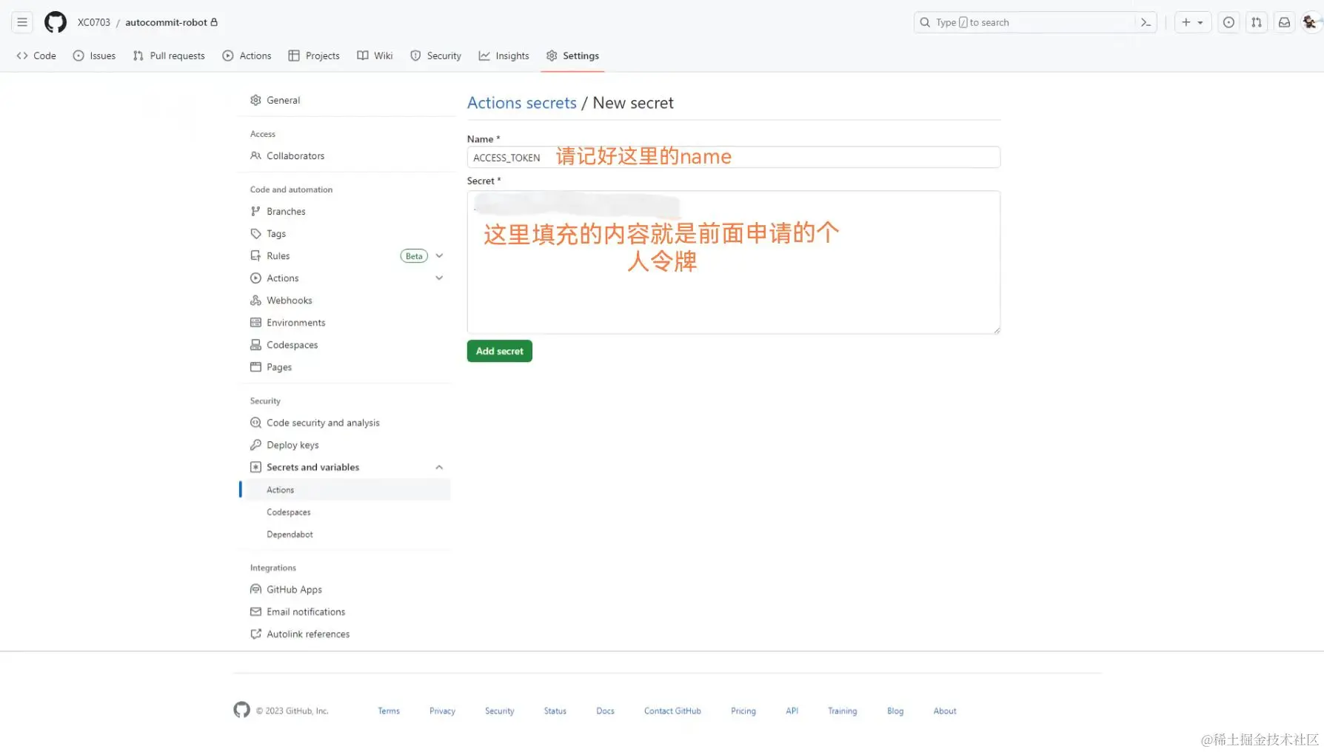The width and height of the screenshot is (1324, 752).
Task: Switch to the Pull requests tab
Action: point(169,56)
